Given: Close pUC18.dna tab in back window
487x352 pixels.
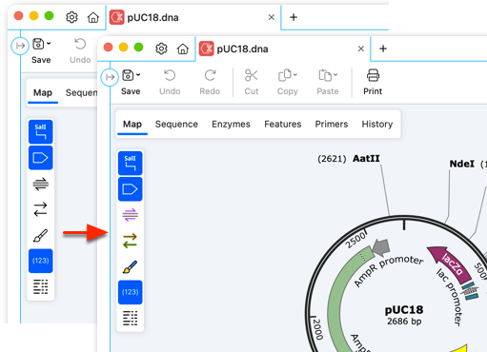Looking at the screenshot, I should click(x=272, y=17).
